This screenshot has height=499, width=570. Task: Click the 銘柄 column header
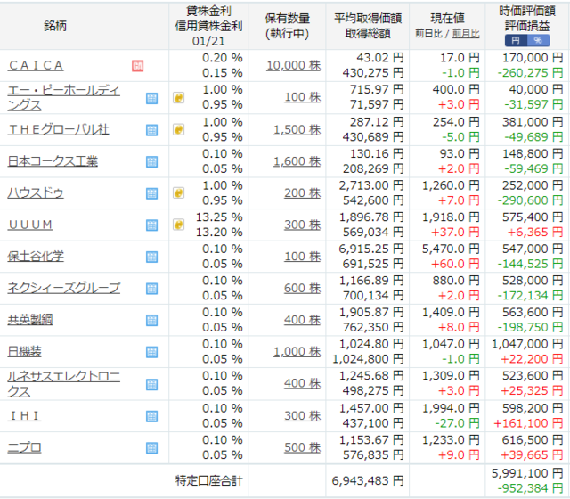coord(55,26)
